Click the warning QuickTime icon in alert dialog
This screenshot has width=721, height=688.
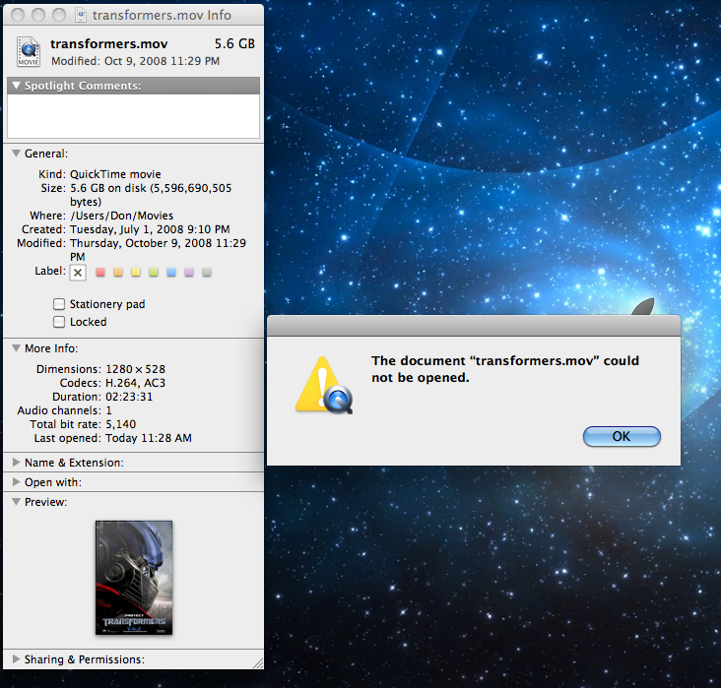[x=324, y=385]
